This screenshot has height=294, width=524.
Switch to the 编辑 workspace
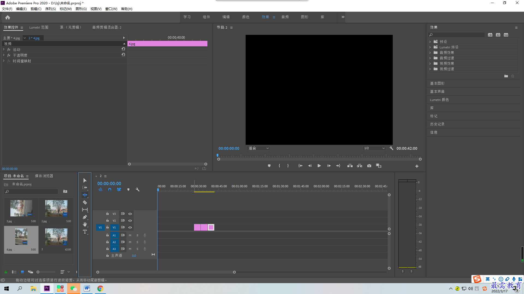coord(226,17)
